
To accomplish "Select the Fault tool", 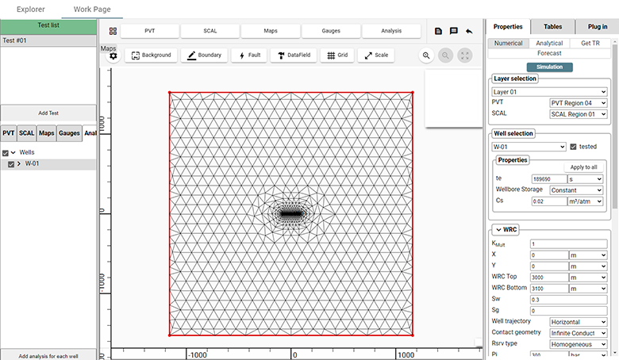I will tap(250, 56).
